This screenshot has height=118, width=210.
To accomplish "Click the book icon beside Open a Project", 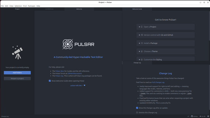I will [x=142, y=27].
